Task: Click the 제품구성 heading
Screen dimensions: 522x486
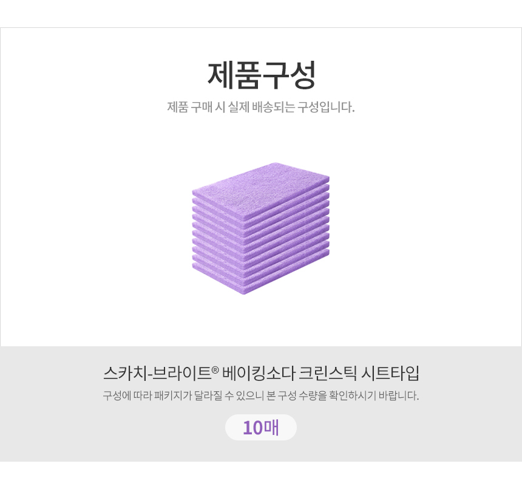Action: [261, 75]
